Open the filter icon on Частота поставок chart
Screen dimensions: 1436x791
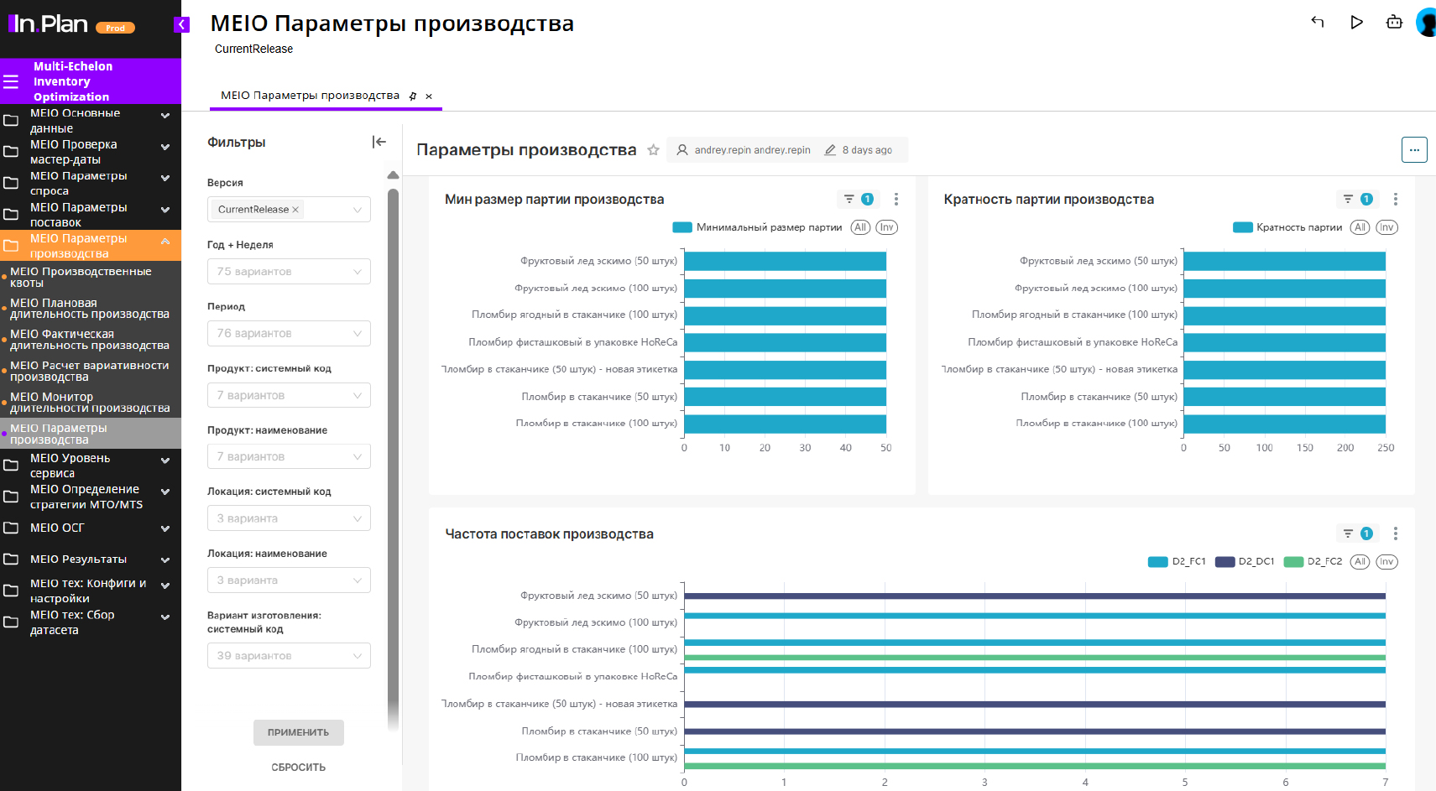1348,533
